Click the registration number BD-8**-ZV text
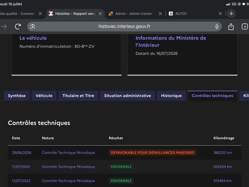This screenshot has width=249, height=187. [x=84, y=46]
